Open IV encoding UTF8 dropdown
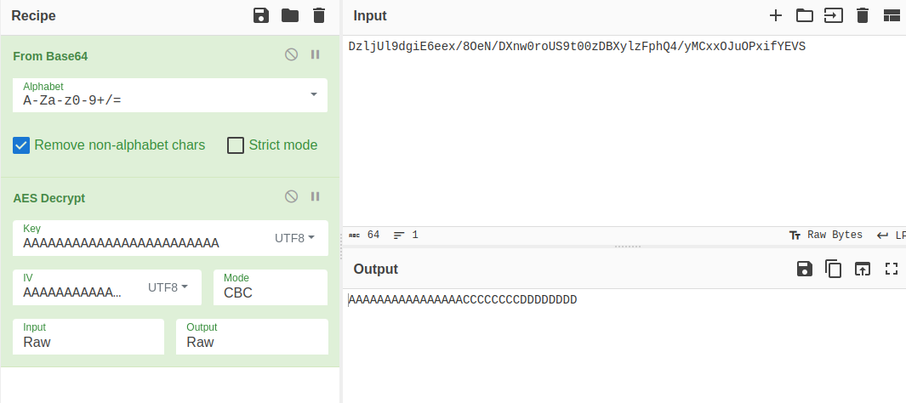This screenshot has width=906, height=403. point(168,287)
